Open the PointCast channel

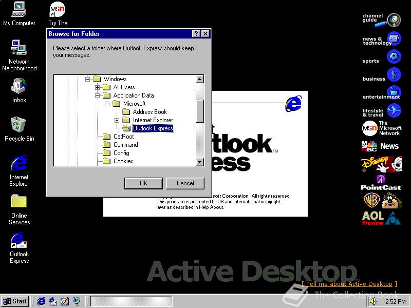click(381, 183)
